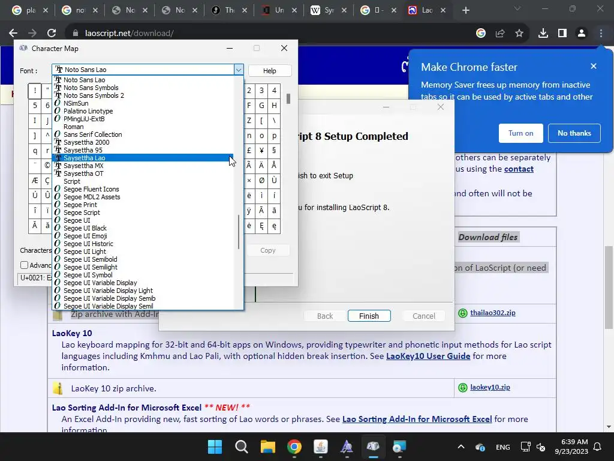Viewport: 614px width, 461px height.
Task: Click green download icon beside laokey10.zip
Action: (x=463, y=387)
